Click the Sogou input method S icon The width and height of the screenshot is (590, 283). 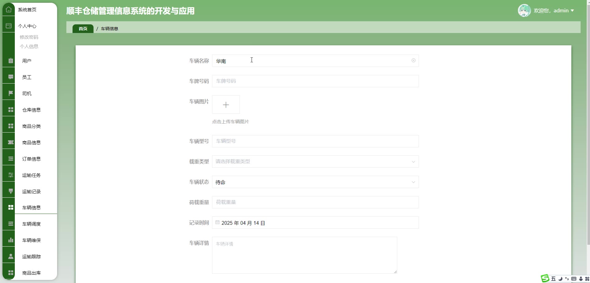(545, 278)
